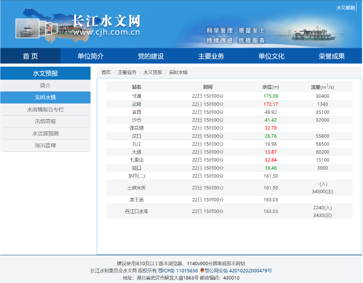Image resolution: width=363 pixels, height=283 pixels.
Task: Open 单位简介 navigation item
Action: pyautogui.click(x=90, y=56)
